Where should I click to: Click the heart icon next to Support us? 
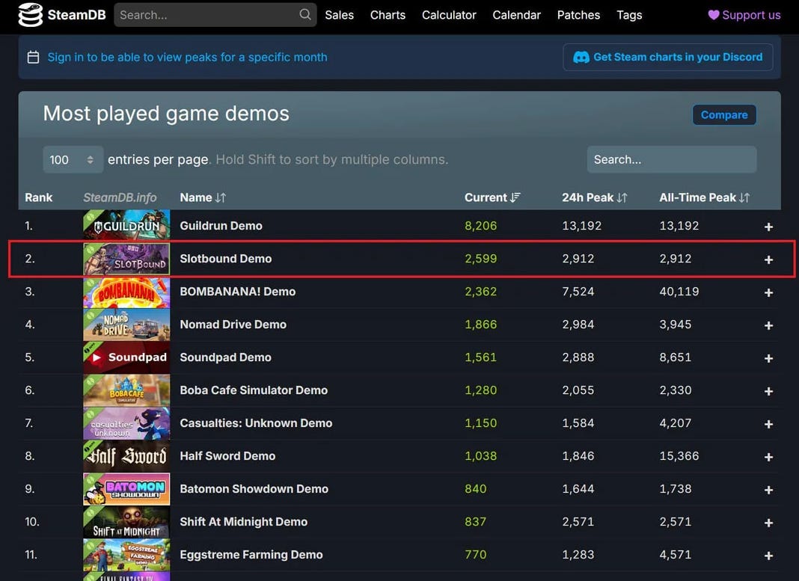click(x=714, y=15)
